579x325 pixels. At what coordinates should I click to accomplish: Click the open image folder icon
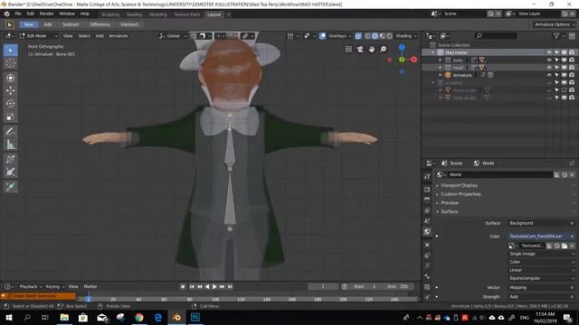tap(565, 246)
